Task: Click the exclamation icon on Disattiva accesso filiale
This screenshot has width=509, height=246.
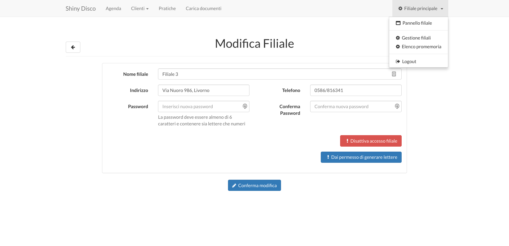Action: tap(347, 141)
